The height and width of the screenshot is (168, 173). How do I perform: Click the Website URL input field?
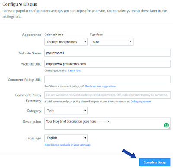[x=107, y=64]
